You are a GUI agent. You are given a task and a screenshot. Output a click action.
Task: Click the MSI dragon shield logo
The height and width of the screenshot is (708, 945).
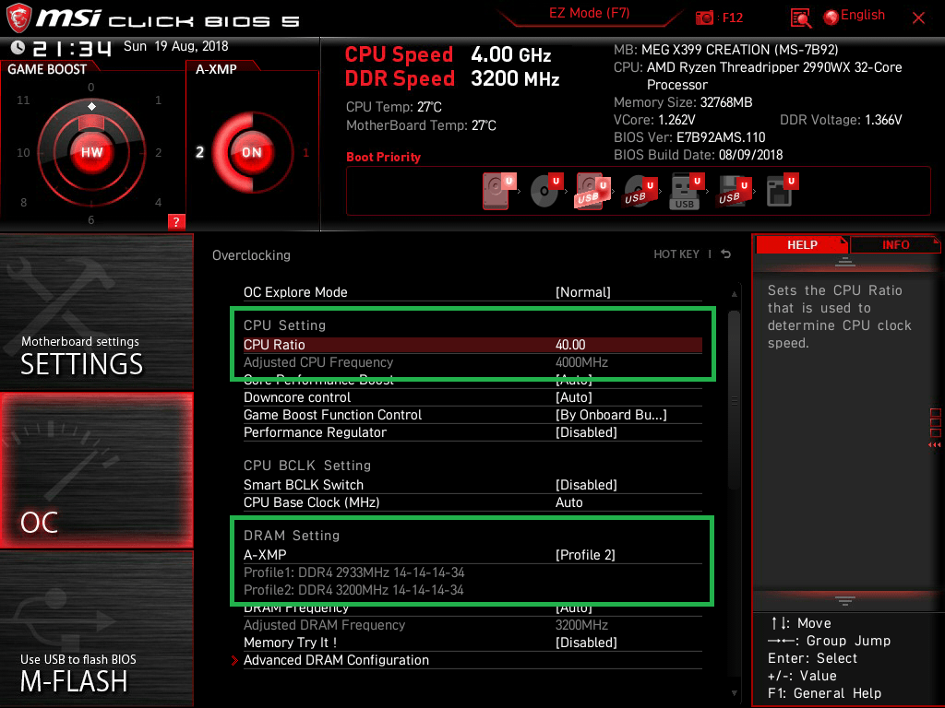(x=18, y=18)
